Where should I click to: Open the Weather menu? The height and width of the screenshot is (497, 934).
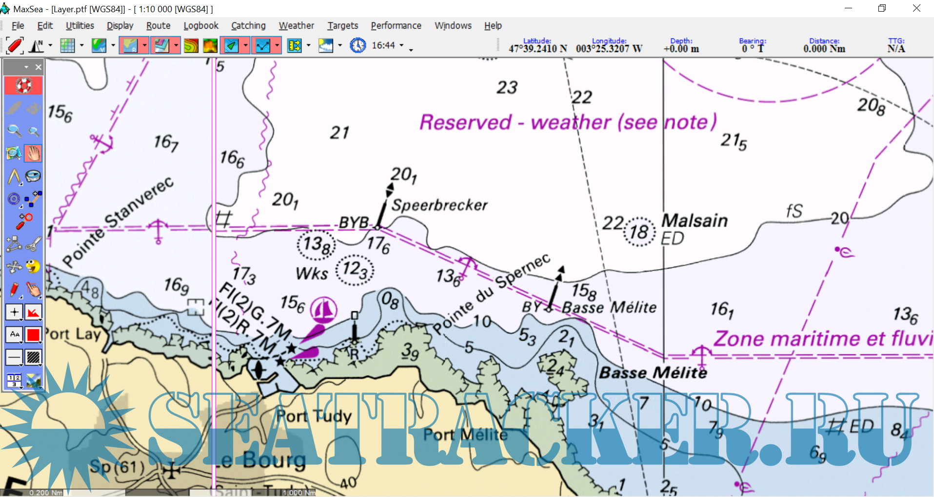(x=296, y=26)
